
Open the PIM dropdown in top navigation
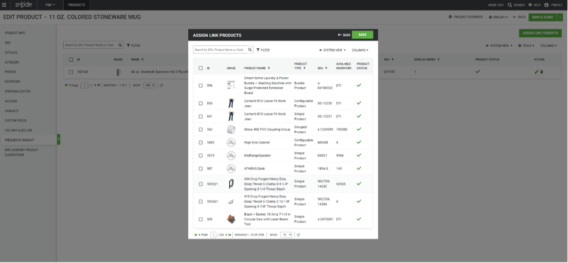tap(49, 5)
